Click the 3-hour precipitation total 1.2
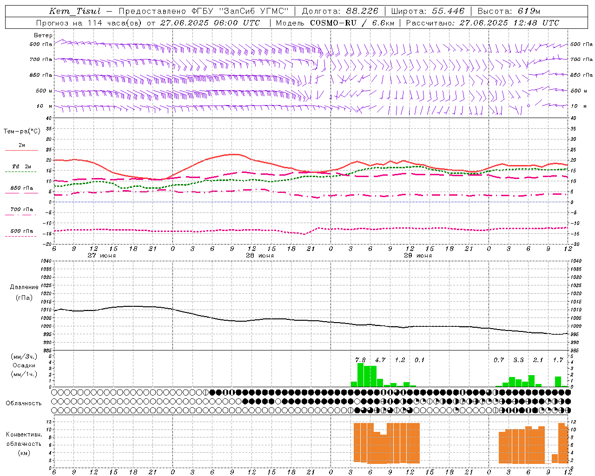The height and width of the screenshot is (476, 595). 400,360
